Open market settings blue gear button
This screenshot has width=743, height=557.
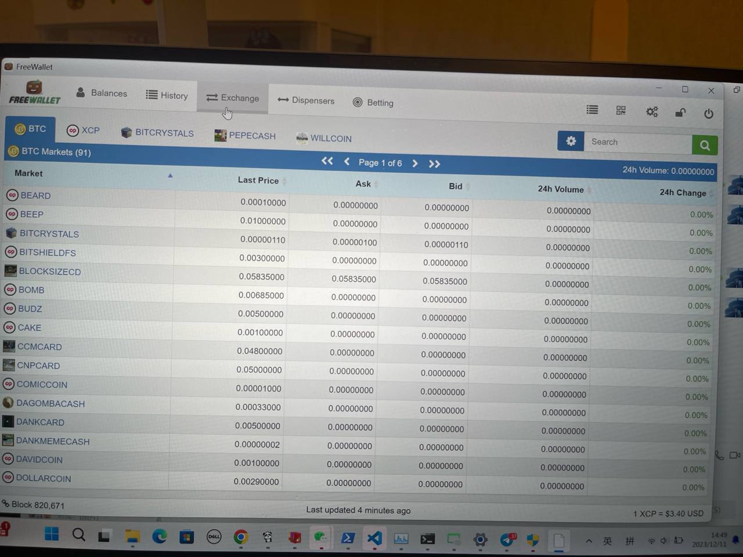coord(571,141)
